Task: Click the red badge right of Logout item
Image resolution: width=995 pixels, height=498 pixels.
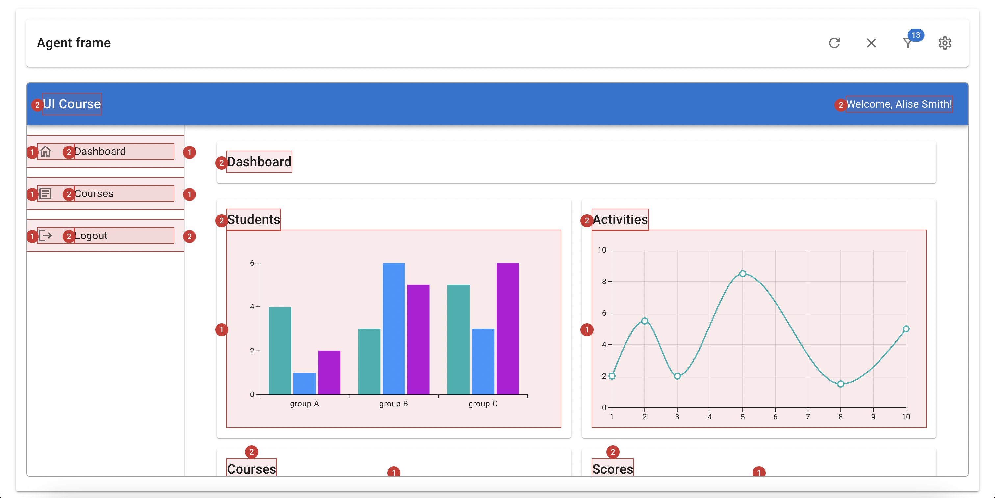Action: click(189, 237)
